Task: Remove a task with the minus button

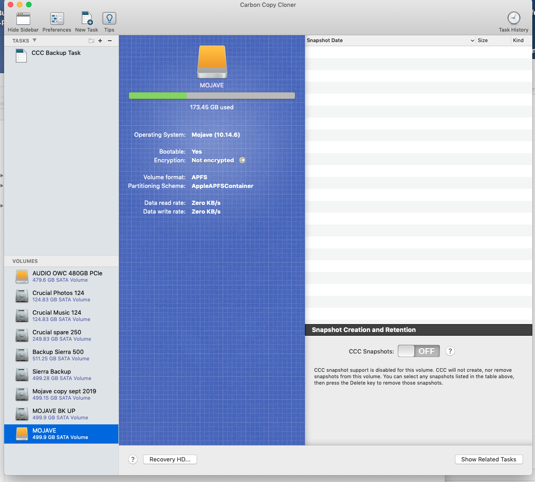Action: pyautogui.click(x=110, y=41)
